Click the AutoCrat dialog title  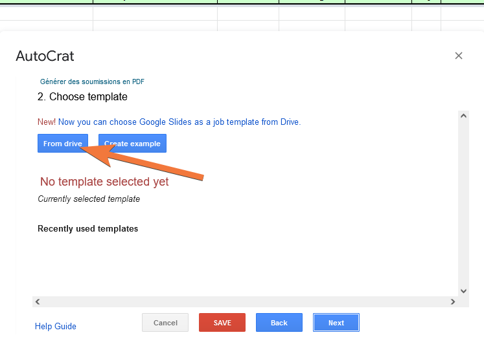45,56
